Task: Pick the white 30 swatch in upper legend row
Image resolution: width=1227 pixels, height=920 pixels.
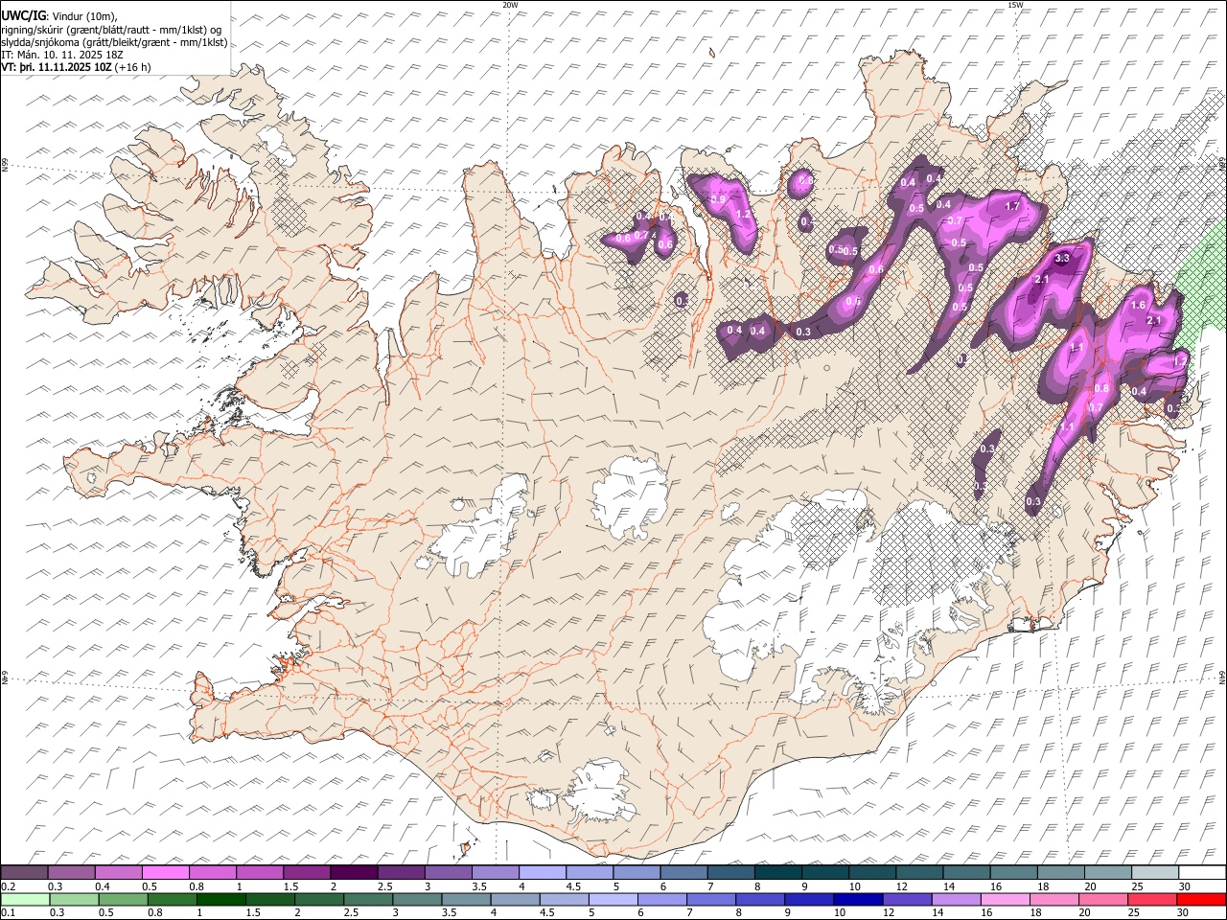Action: [1202, 873]
